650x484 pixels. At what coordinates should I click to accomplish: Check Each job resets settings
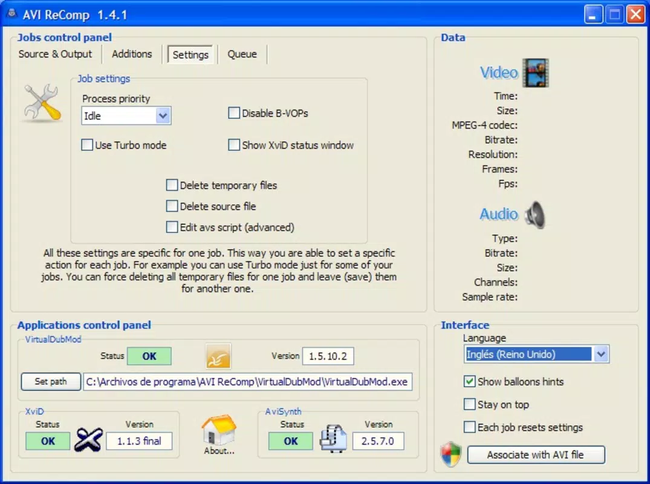coord(469,427)
